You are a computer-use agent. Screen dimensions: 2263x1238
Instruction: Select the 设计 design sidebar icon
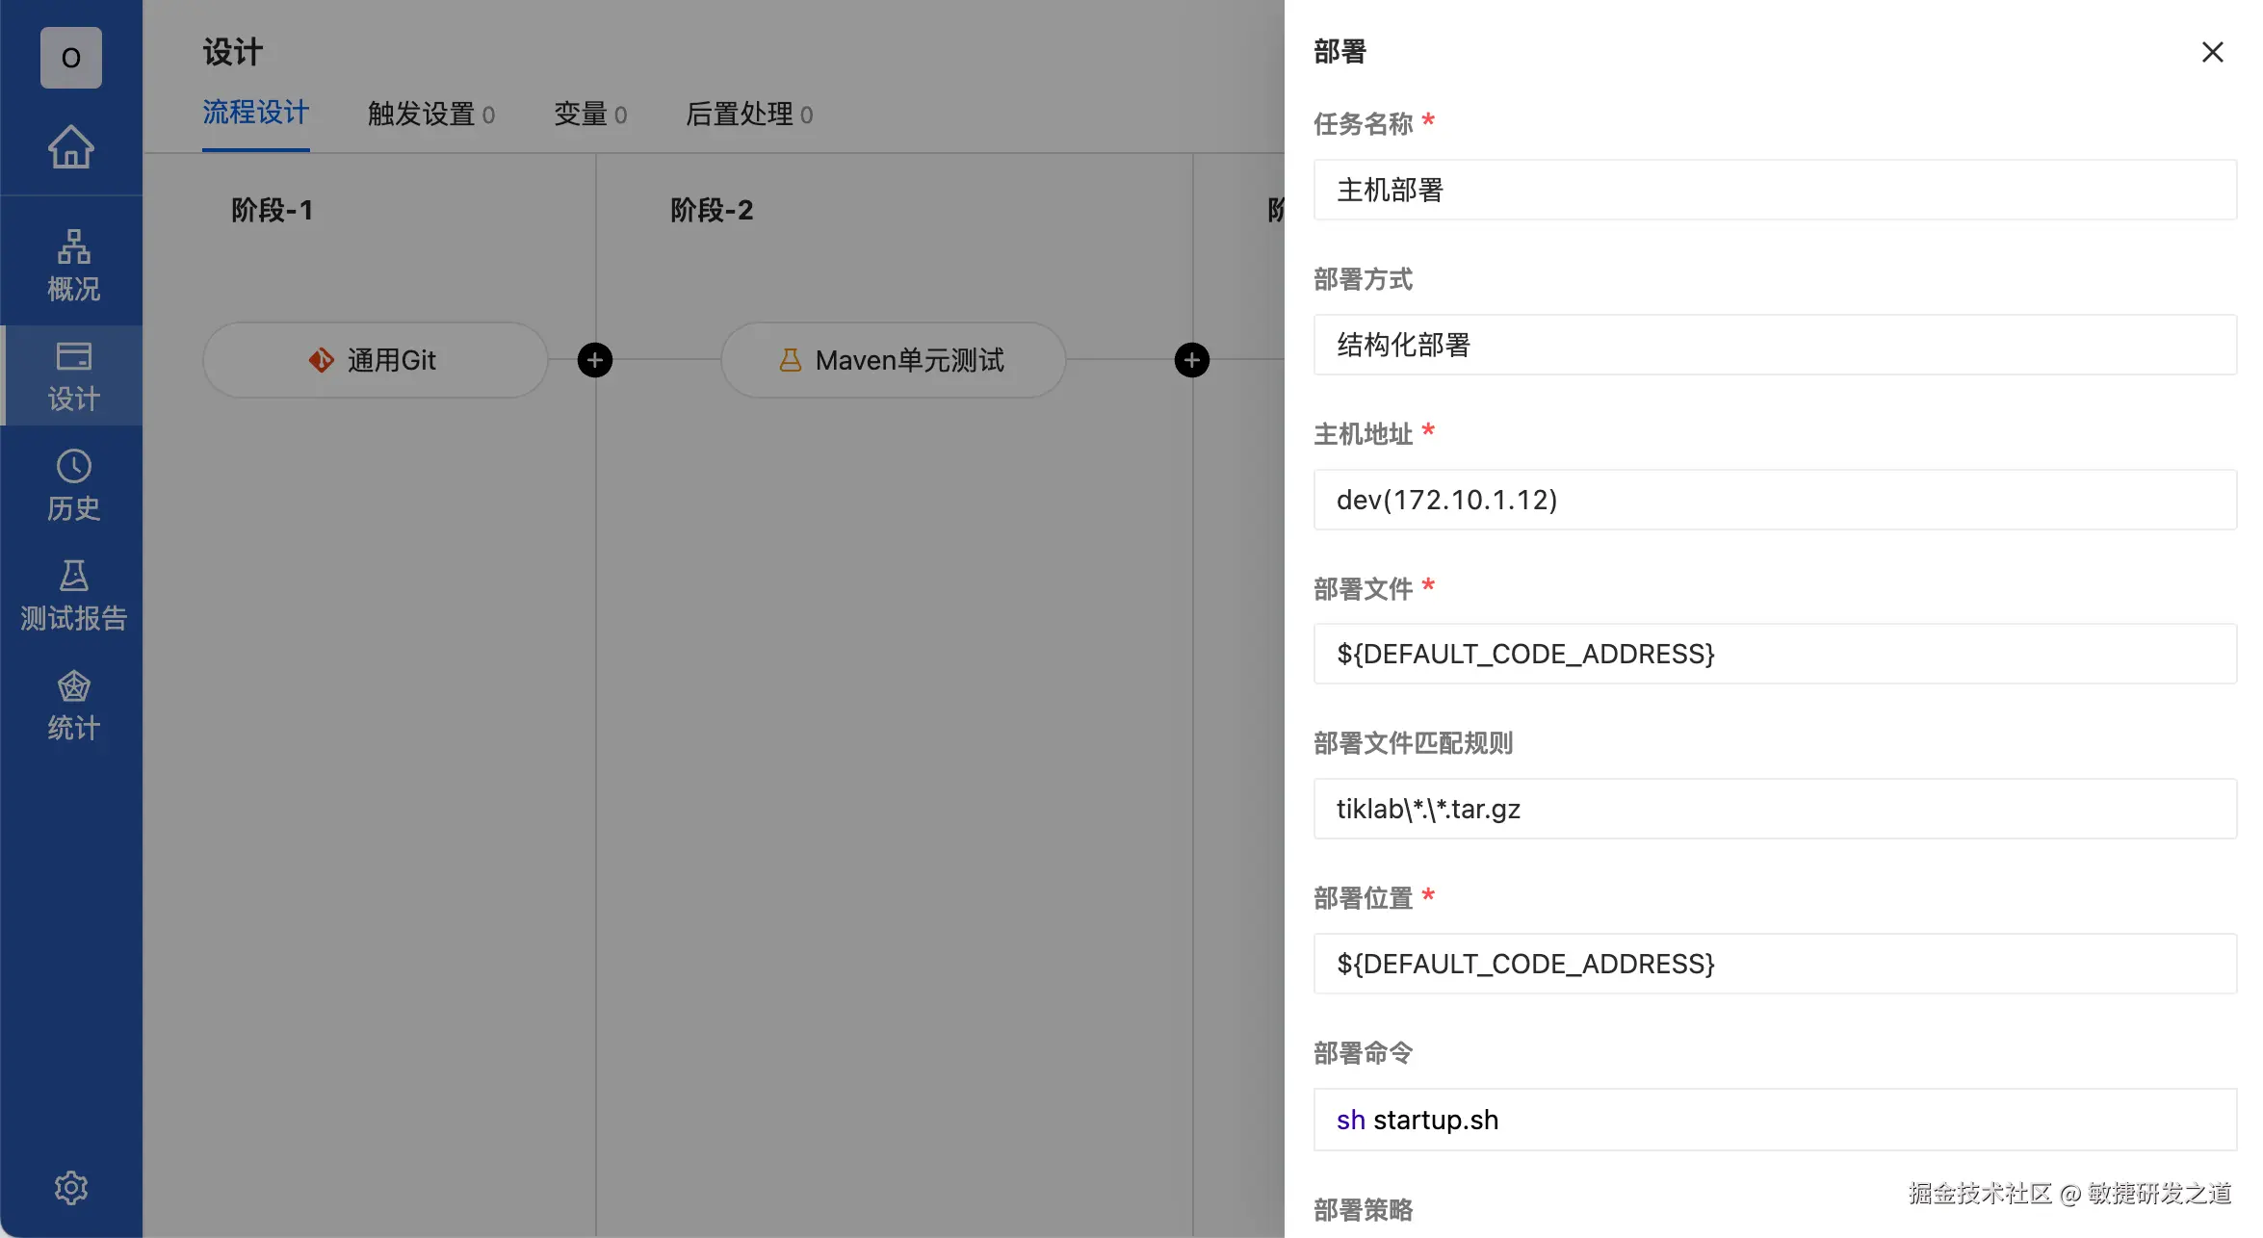click(73, 375)
